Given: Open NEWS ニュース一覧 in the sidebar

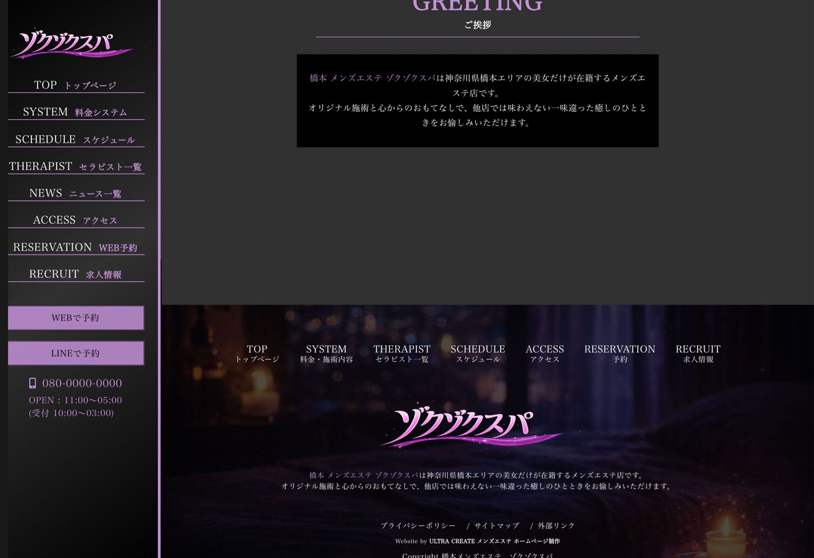Looking at the screenshot, I should [76, 193].
